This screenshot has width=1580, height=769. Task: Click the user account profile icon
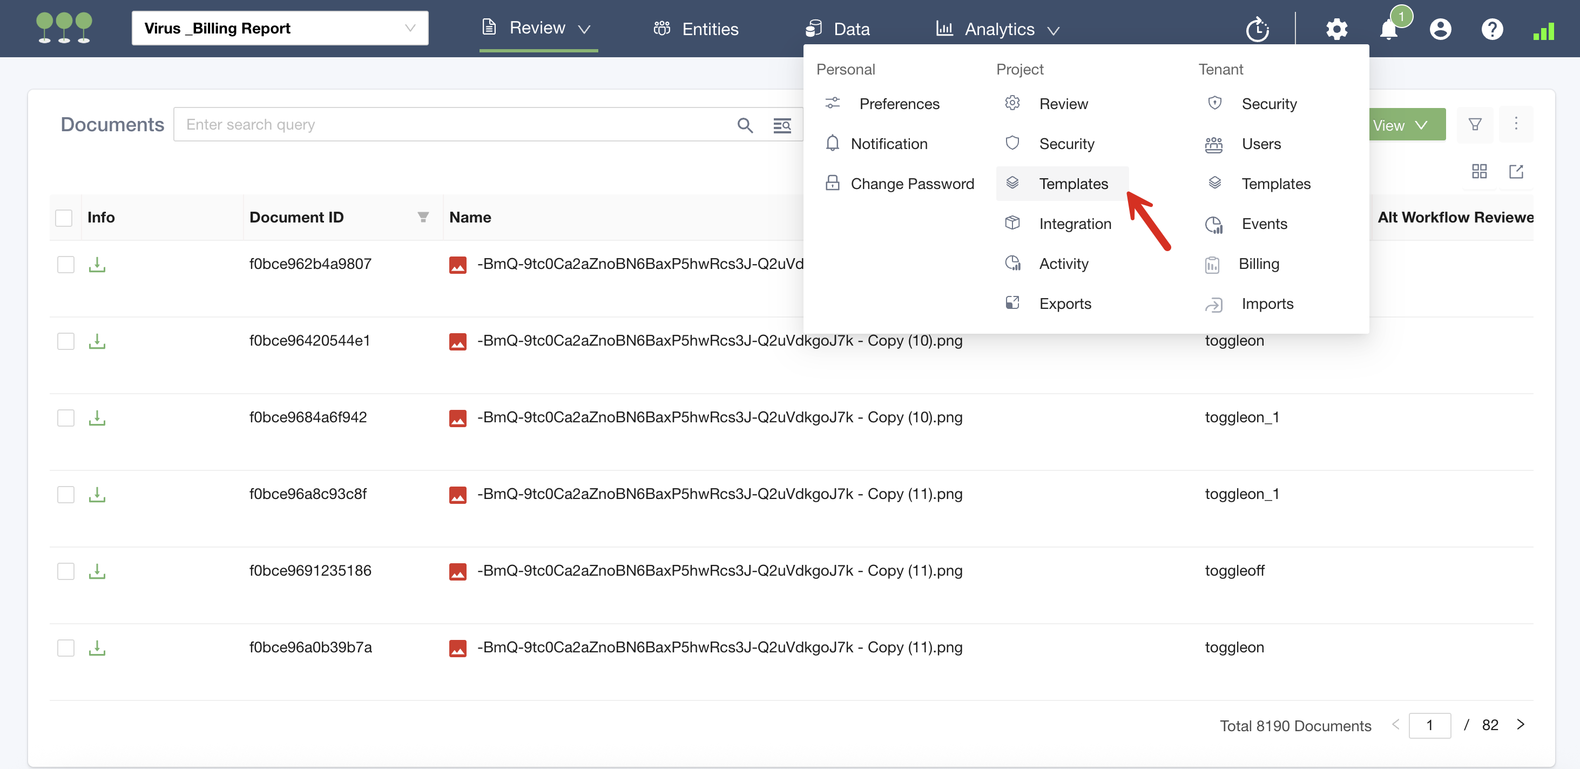click(1440, 29)
